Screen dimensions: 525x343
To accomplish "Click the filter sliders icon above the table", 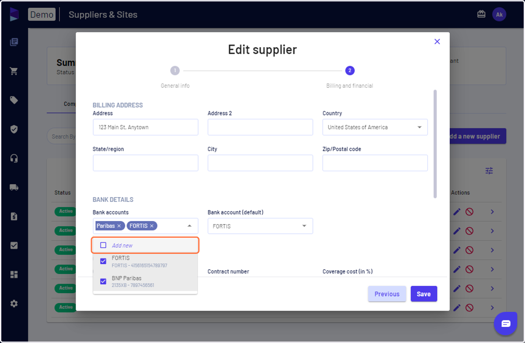I will (x=489, y=171).
